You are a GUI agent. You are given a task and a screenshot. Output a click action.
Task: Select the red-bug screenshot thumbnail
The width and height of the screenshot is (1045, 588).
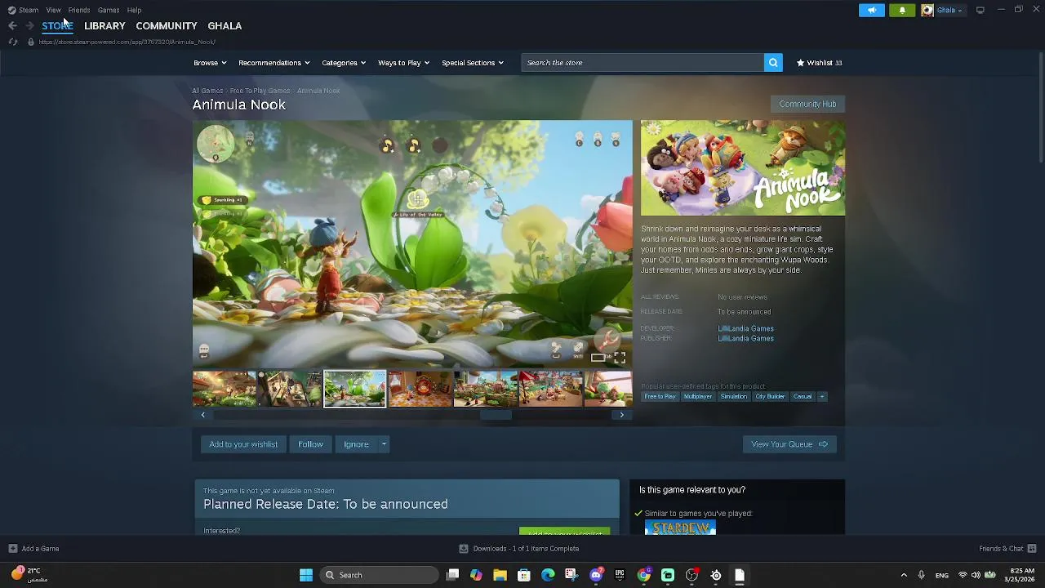[420, 389]
